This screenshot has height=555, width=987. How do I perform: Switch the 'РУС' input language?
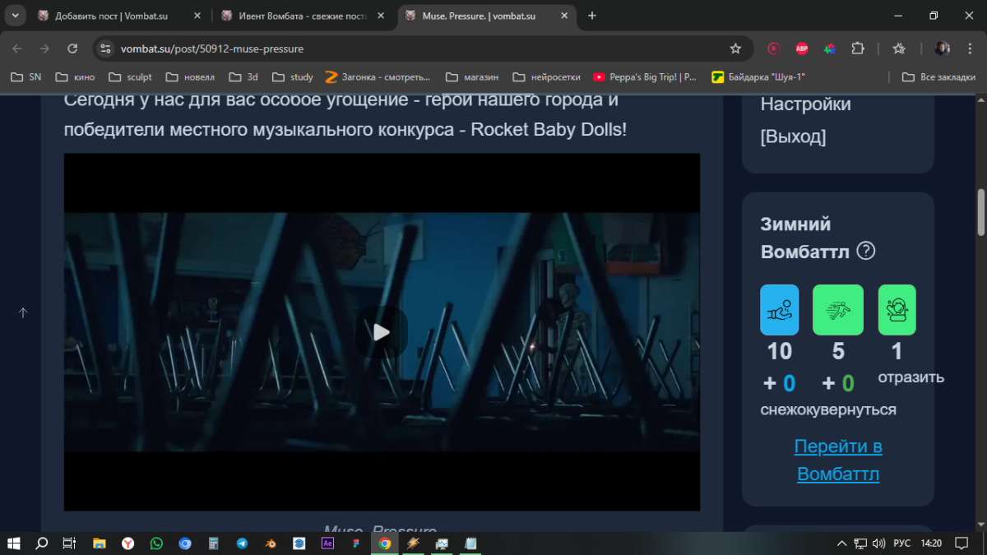[x=902, y=543]
